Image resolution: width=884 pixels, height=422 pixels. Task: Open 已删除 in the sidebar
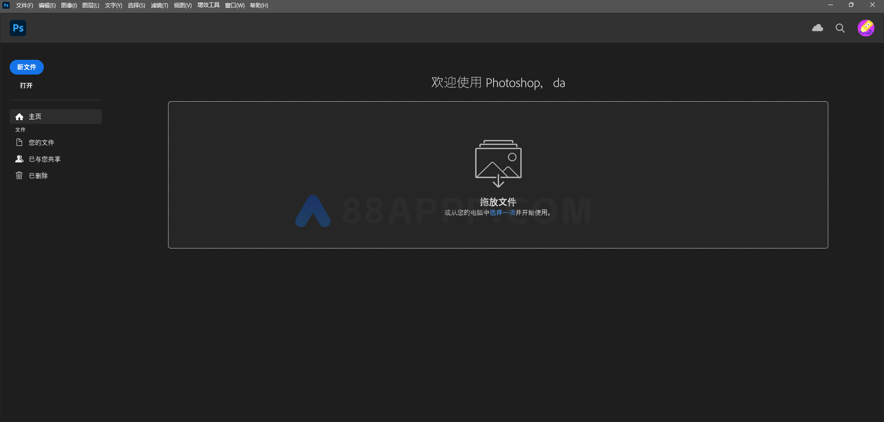(56, 175)
